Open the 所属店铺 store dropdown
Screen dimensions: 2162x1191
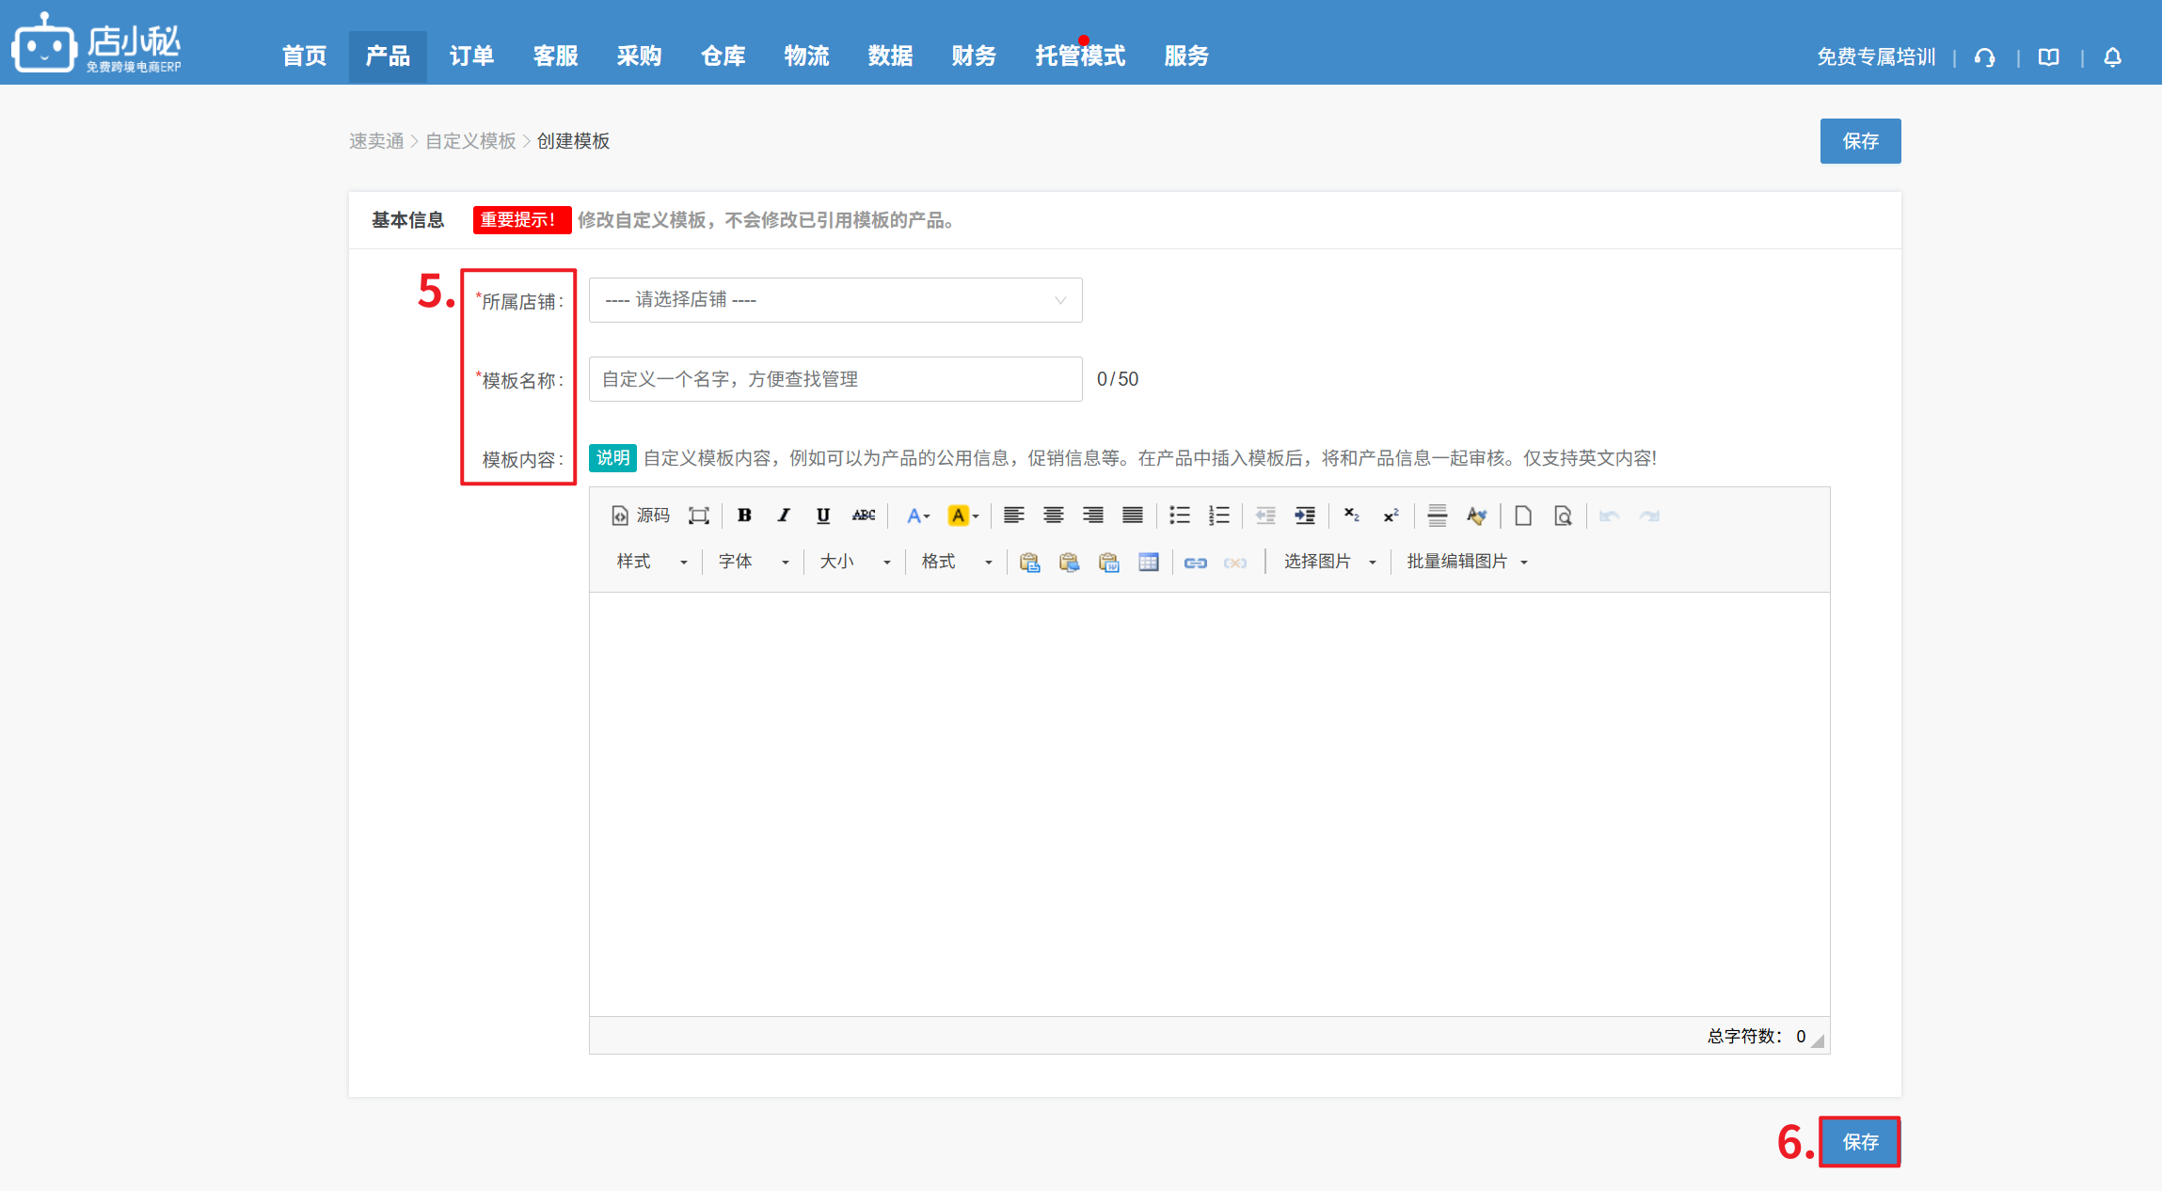pos(835,300)
